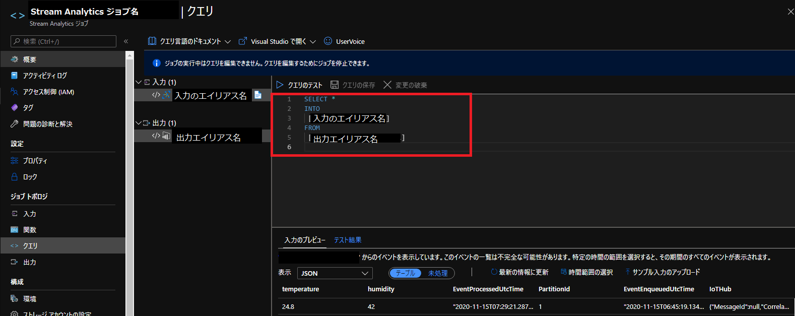The height and width of the screenshot is (316, 795).
Task: Expand the Visual Studio で開く dropdown
Action: point(313,42)
